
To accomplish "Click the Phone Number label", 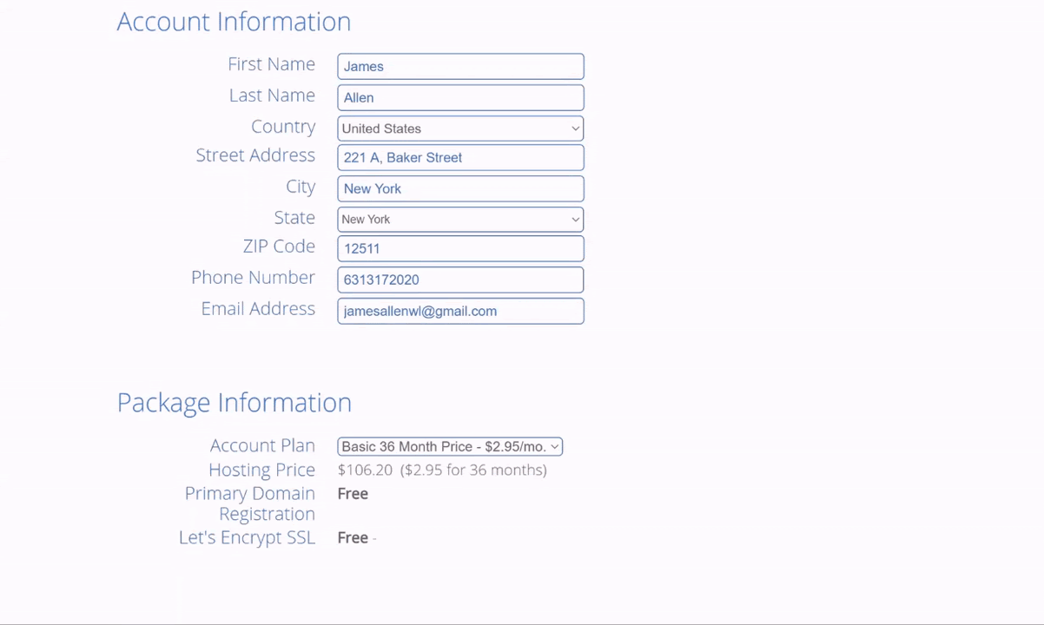I will (253, 278).
